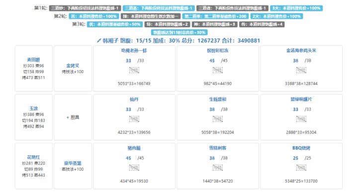
Task: Click the 苦 售价+100% tag
Action: [94, 16]
